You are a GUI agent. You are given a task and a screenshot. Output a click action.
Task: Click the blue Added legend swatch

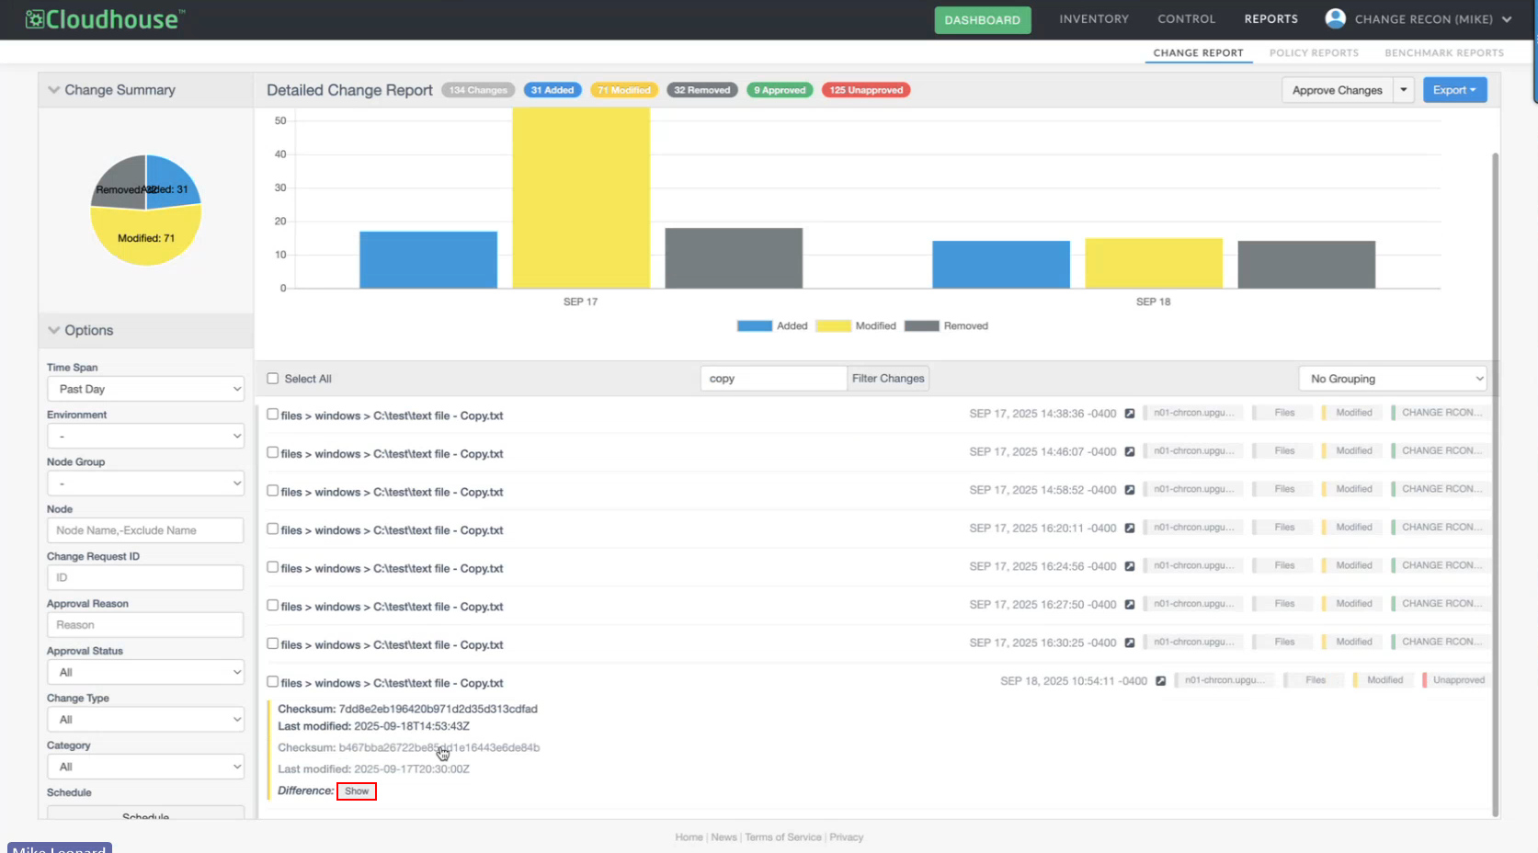click(754, 326)
